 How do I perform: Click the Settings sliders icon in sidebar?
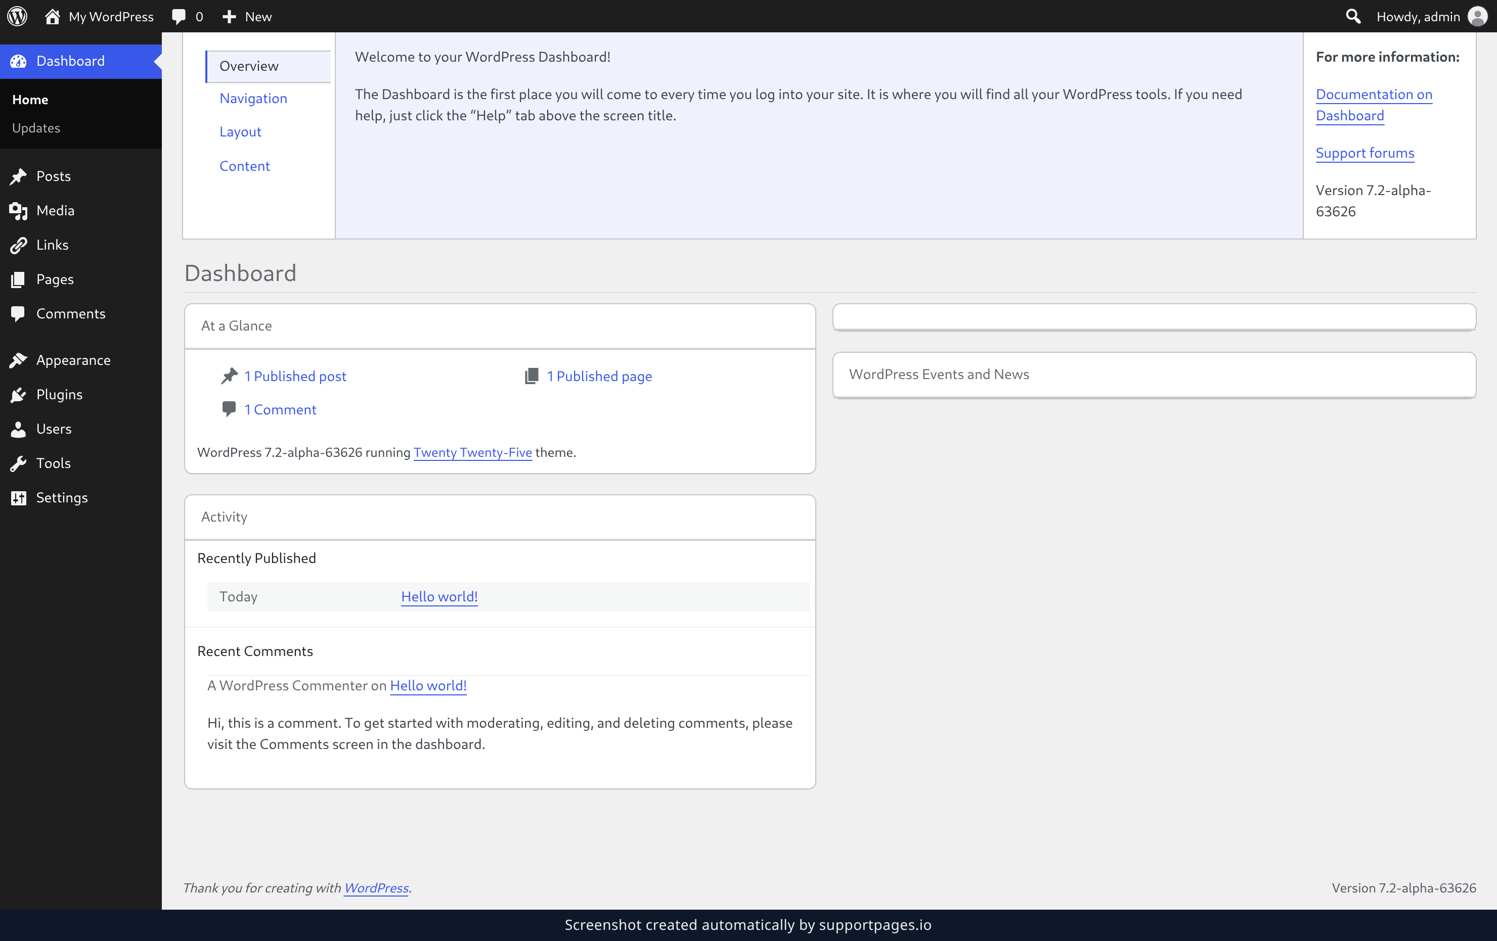[x=19, y=497]
